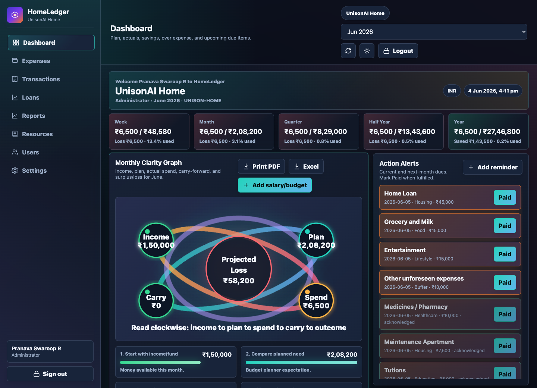The image size is (537, 388).
Task: Mark Maintenance Apartment as Paid
Action: tap(505, 346)
